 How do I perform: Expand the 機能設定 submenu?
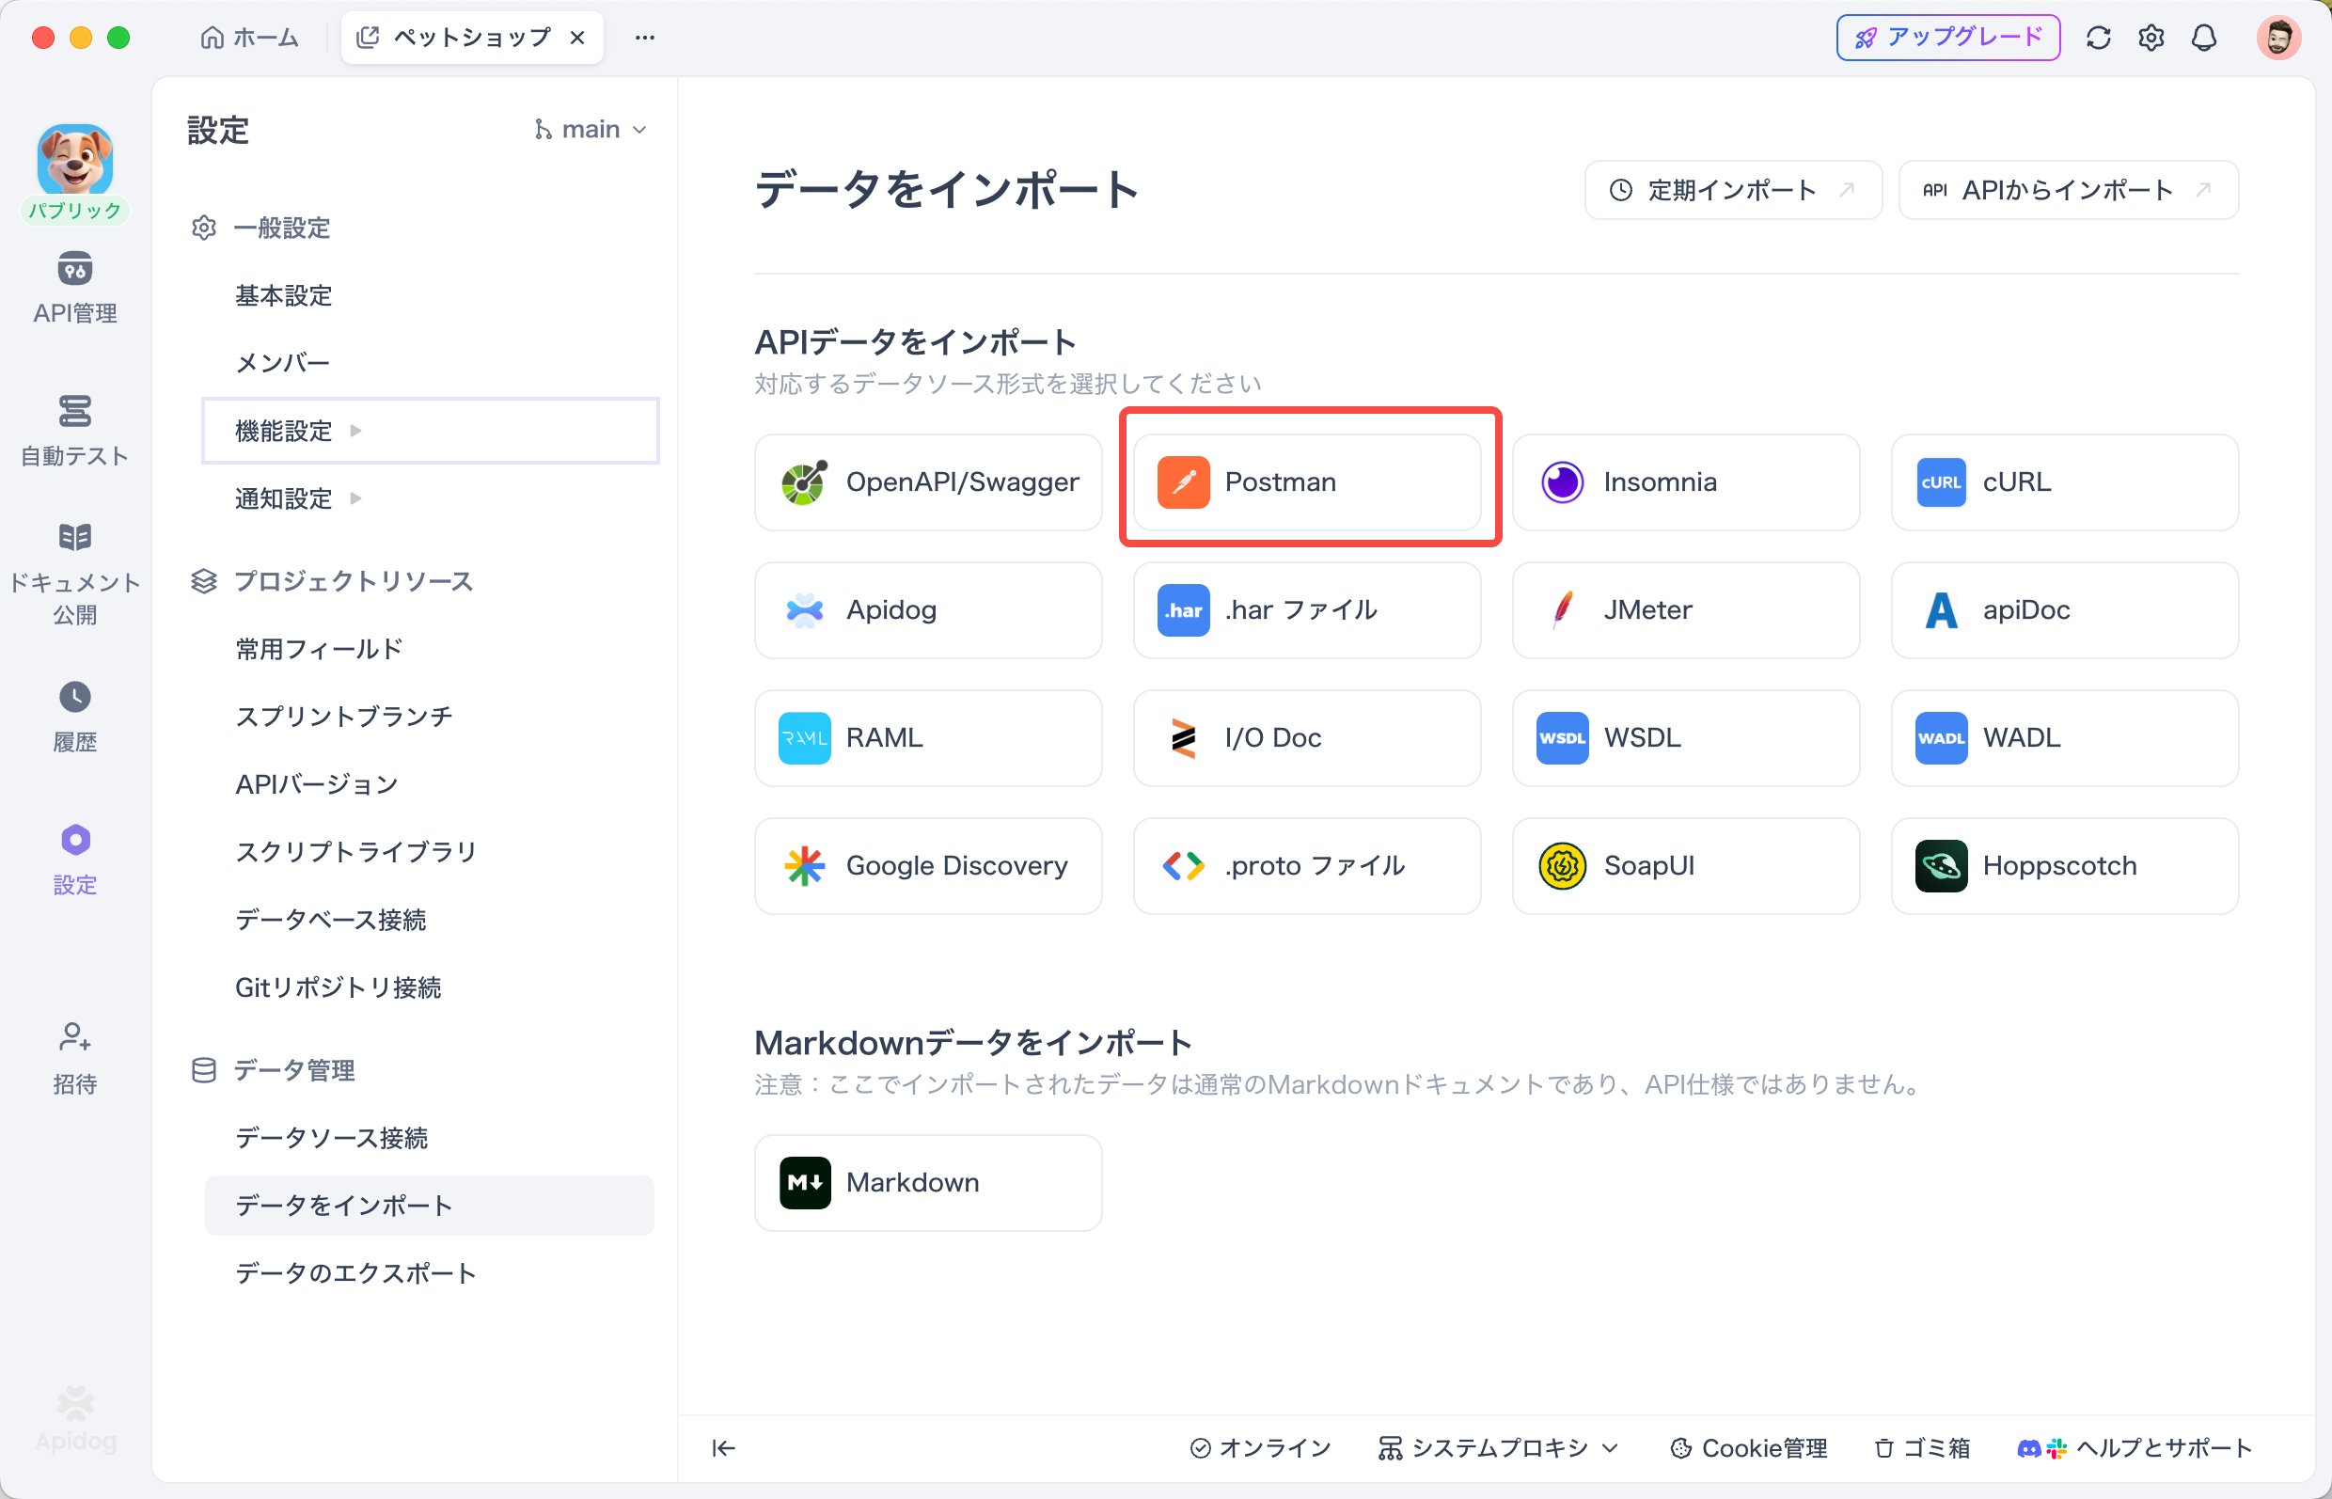429,430
